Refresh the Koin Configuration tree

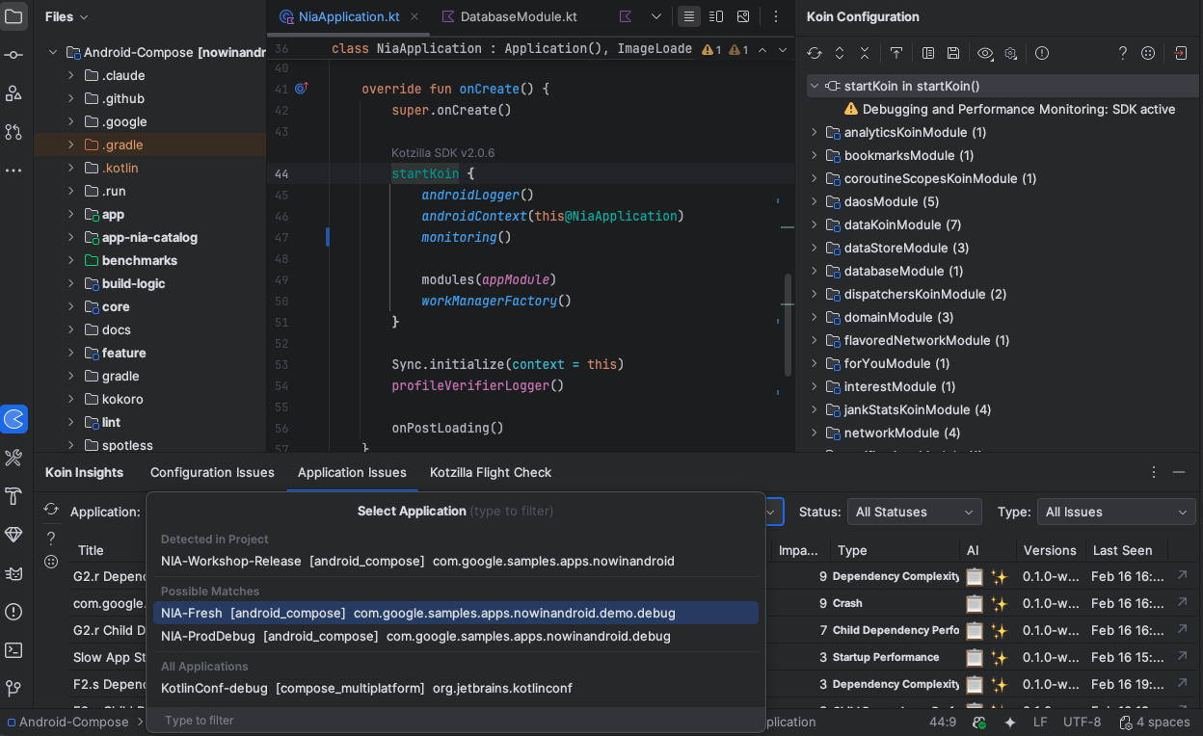click(815, 54)
